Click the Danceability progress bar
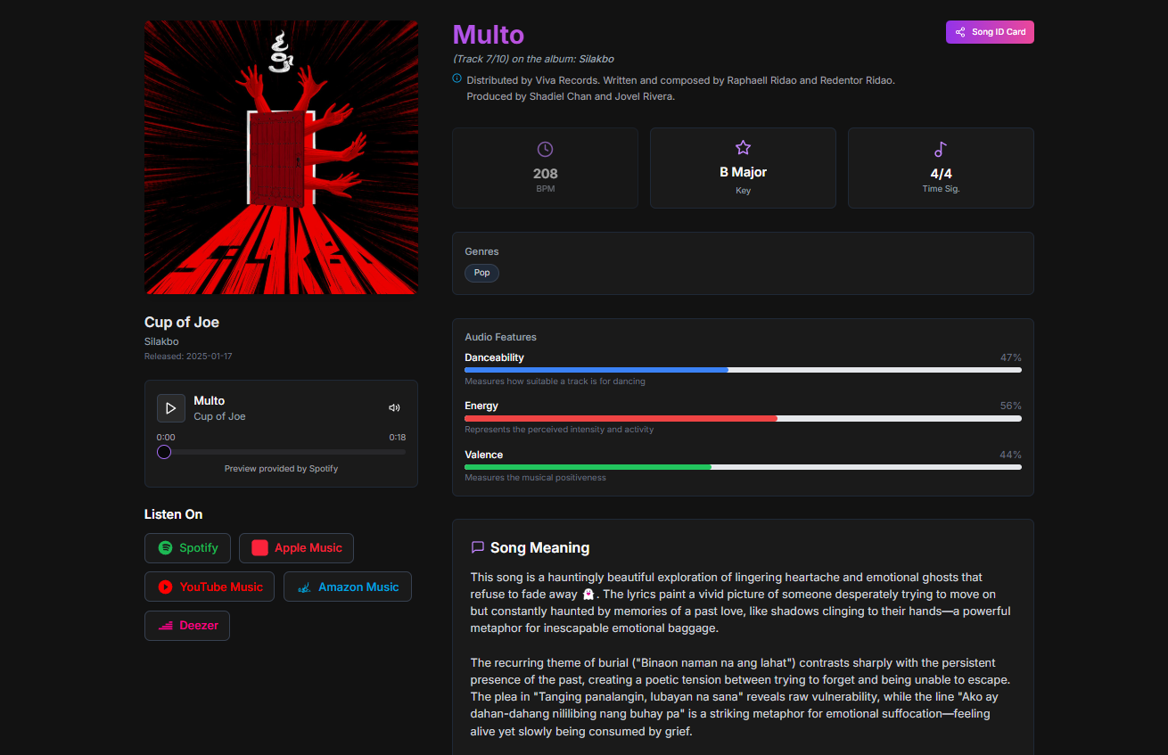This screenshot has width=1168, height=755. [743, 370]
